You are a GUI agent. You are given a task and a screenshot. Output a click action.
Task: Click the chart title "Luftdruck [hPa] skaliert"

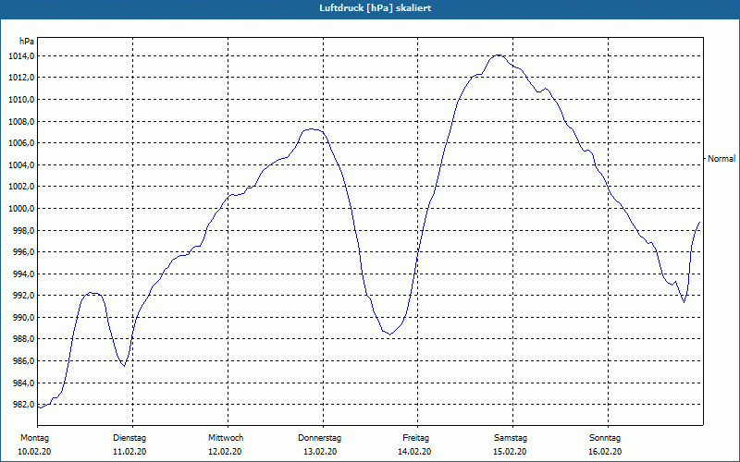click(x=376, y=8)
